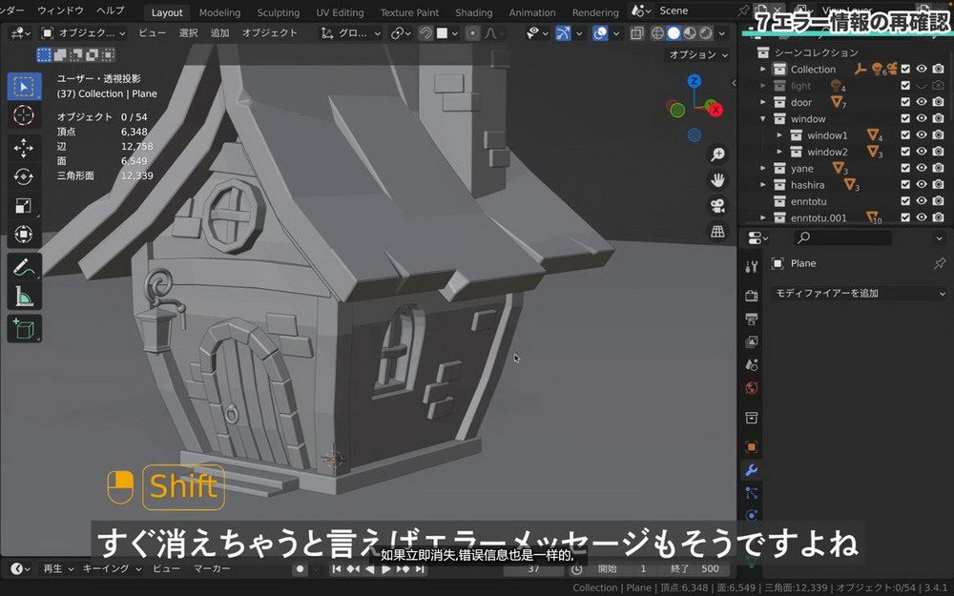954x596 pixels.
Task: Open the transform orientation dropdown
Action: (x=351, y=32)
